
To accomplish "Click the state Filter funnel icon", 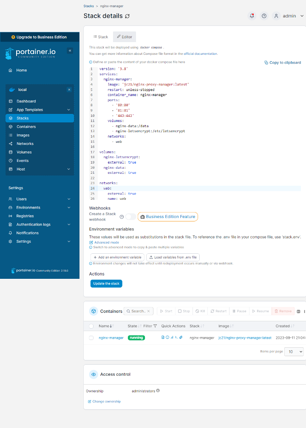I will click(155, 326).
